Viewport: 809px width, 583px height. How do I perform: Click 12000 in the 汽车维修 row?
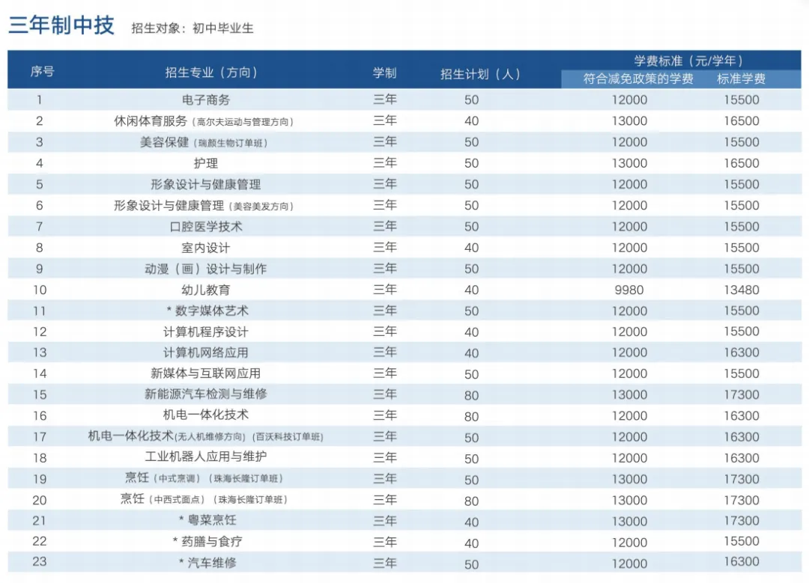[x=629, y=564]
